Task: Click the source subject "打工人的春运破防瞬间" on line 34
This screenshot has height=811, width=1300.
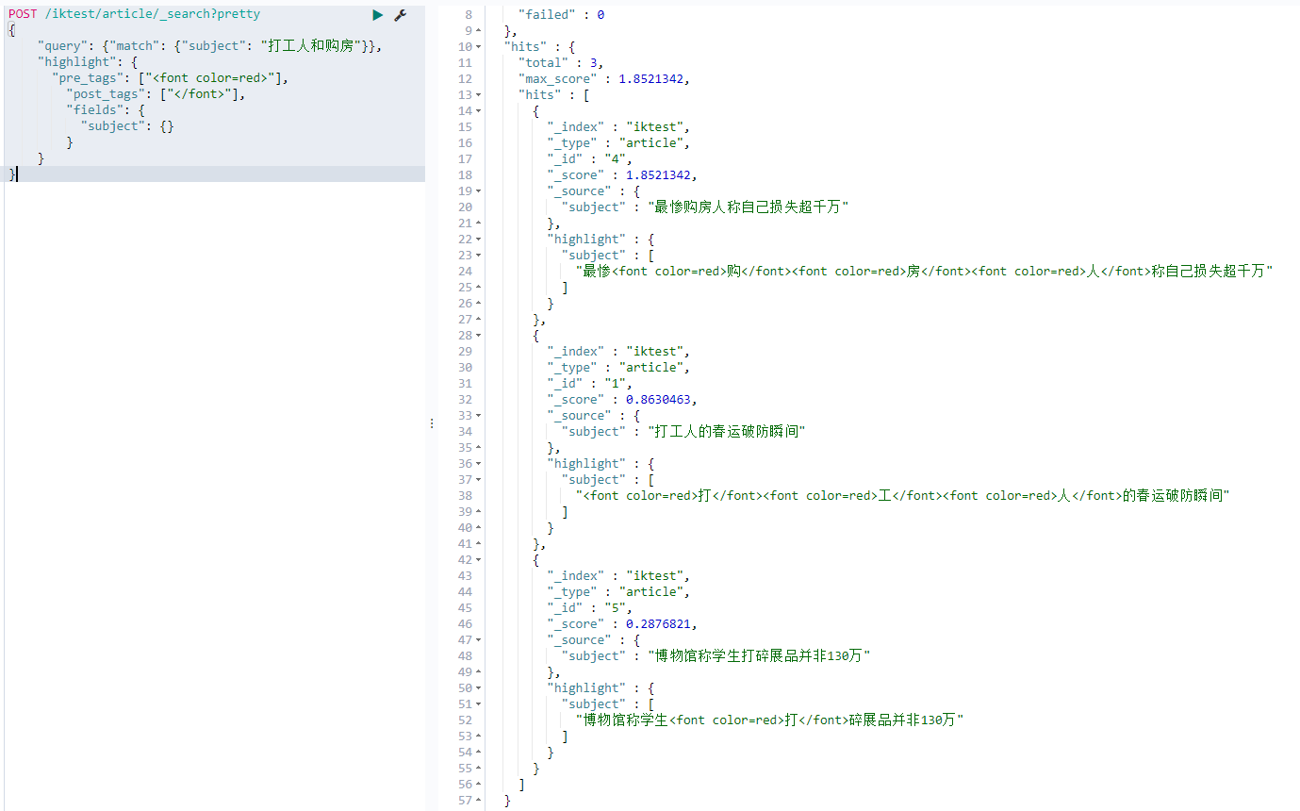Action: pos(726,432)
